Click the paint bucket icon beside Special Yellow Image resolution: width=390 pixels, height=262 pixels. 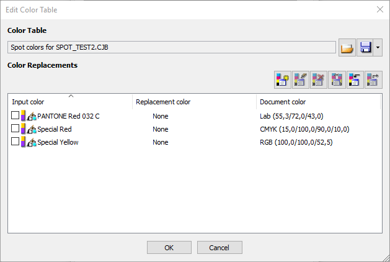[x=32, y=142]
